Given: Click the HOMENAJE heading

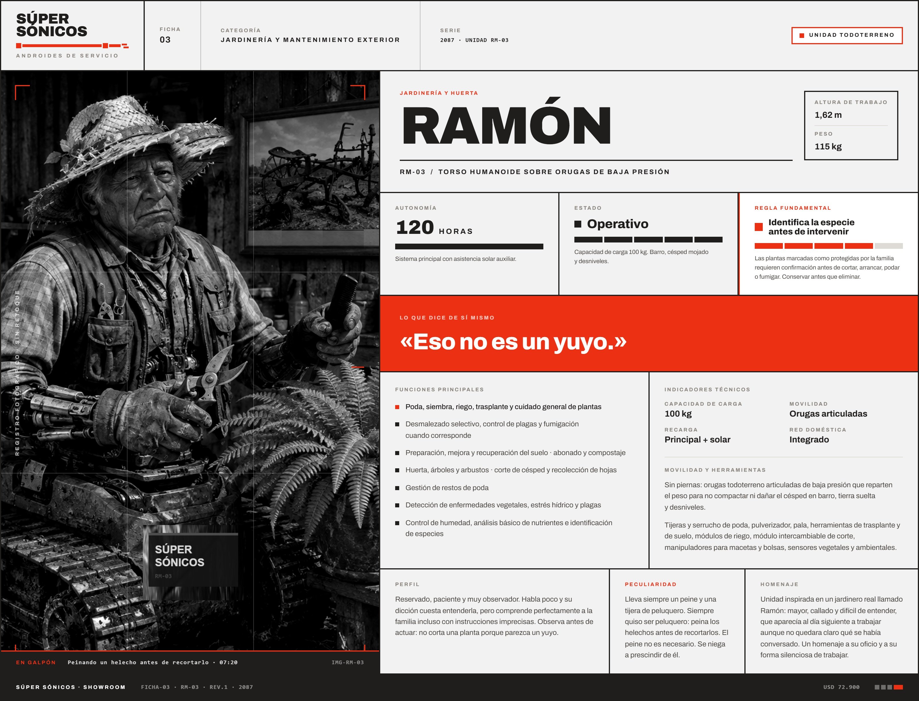Looking at the screenshot, I should (x=779, y=584).
